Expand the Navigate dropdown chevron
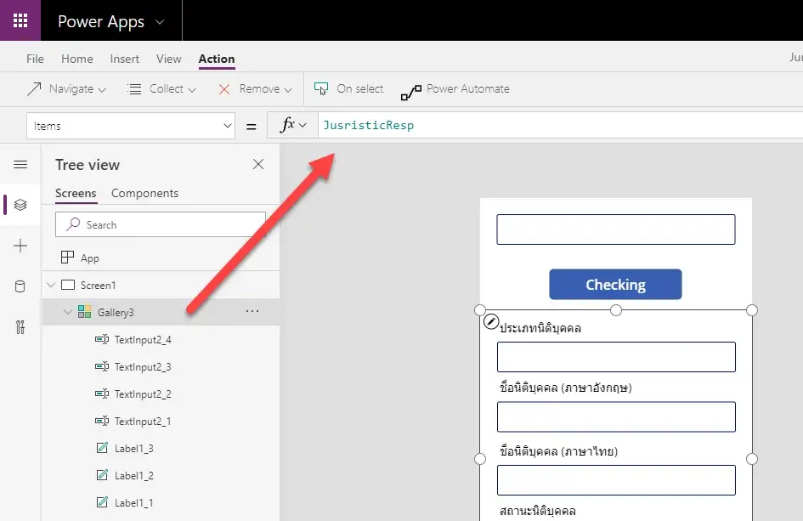This screenshot has width=803, height=521. click(x=102, y=90)
